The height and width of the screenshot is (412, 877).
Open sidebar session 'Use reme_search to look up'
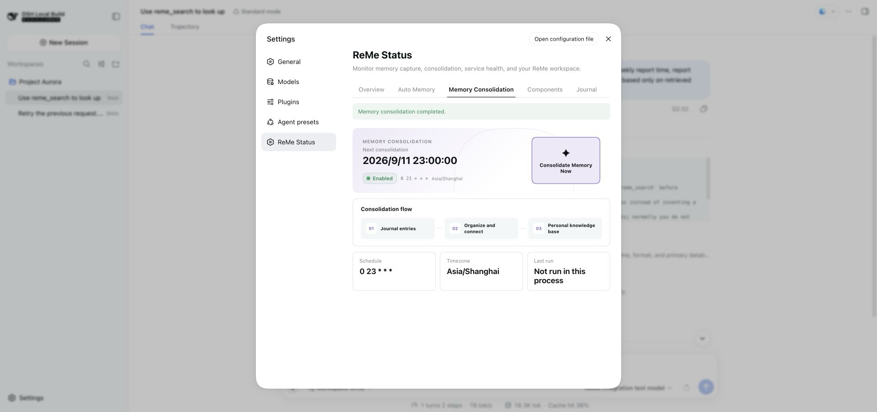[x=64, y=98]
